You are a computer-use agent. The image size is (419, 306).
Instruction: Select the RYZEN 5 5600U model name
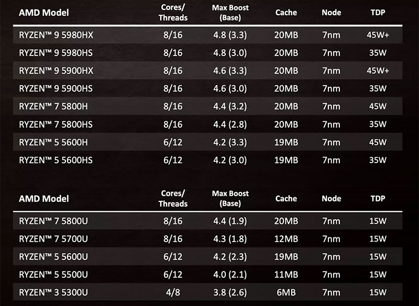[x=53, y=257]
